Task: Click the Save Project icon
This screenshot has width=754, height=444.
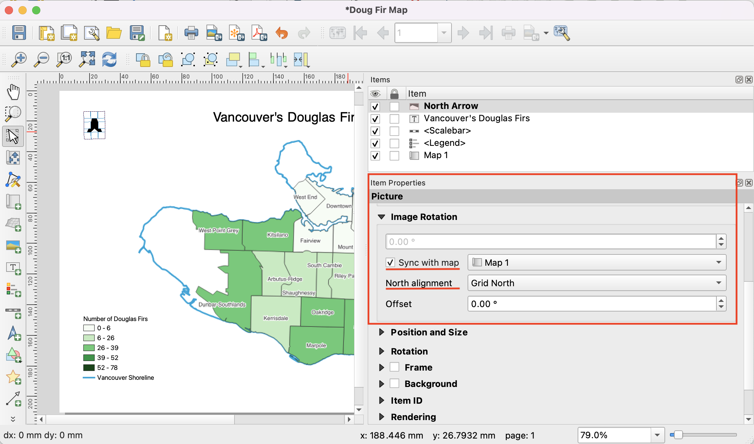Action: 19,33
